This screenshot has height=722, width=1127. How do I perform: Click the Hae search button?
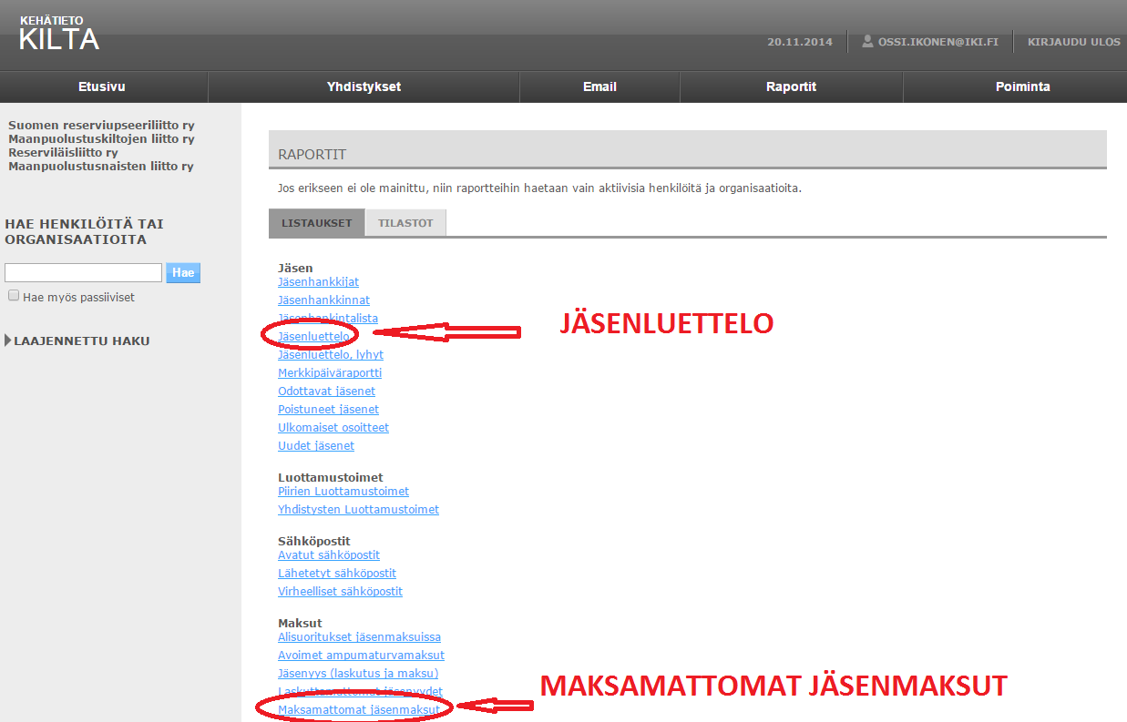(x=183, y=272)
